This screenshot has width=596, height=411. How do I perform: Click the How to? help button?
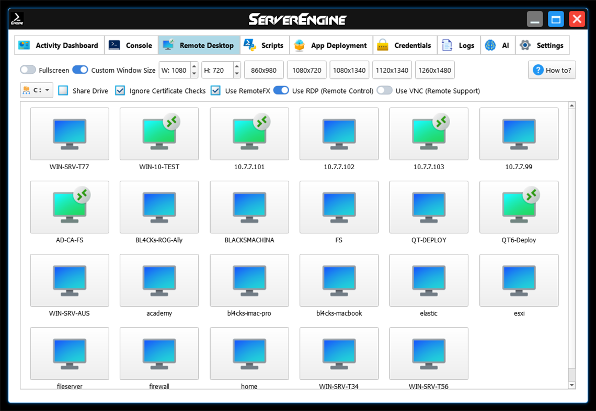pos(552,70)
